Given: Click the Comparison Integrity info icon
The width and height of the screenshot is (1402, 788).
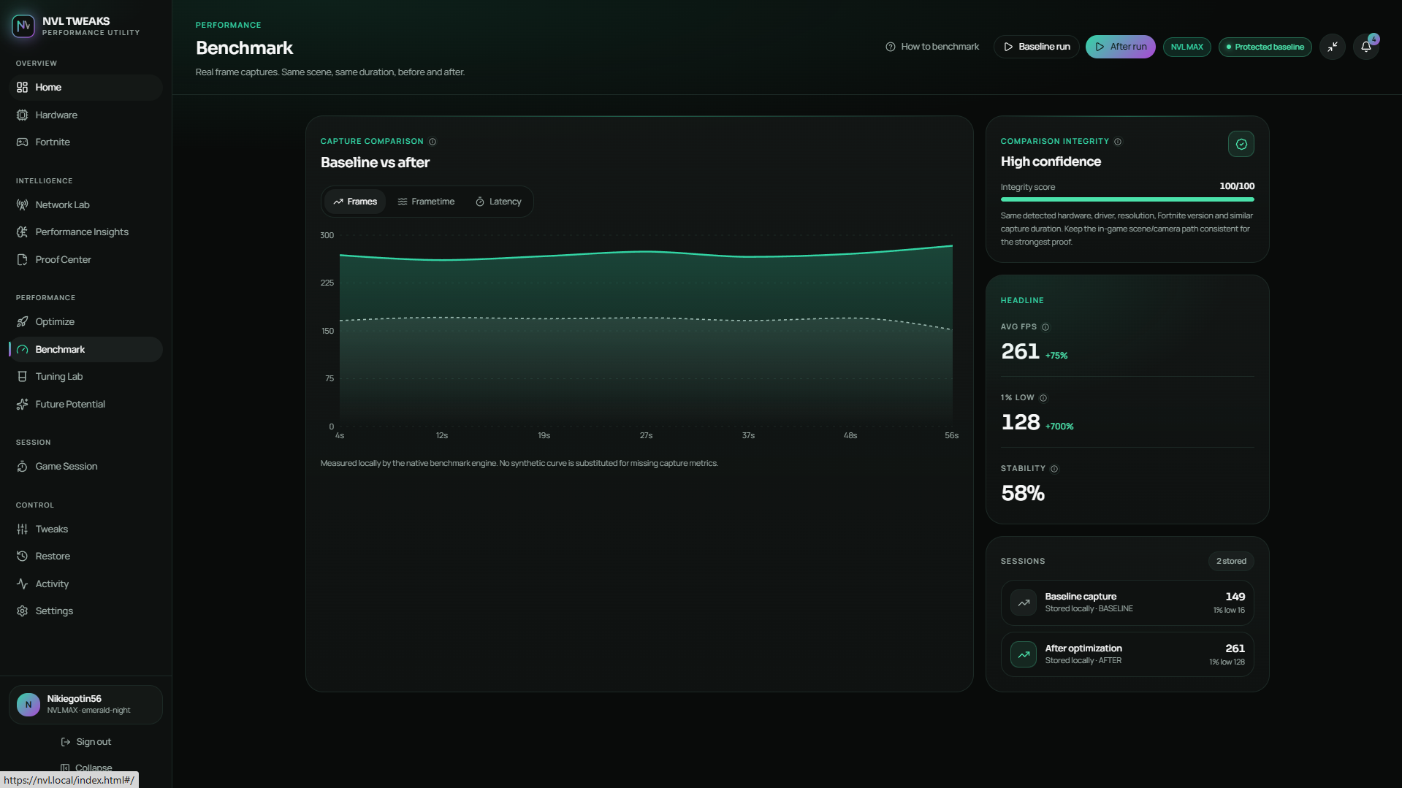Looking at the screenshot, I should 1118,142.
